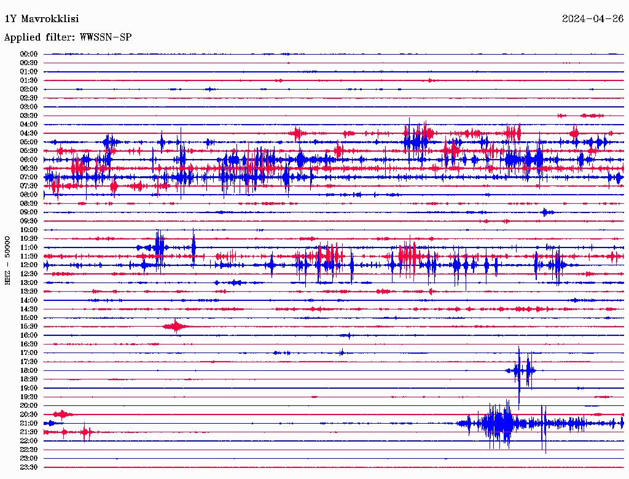629x479 pixels.
Task: Select the 07:00 time label
Action: pyautogui.click(x=29, y=177)
